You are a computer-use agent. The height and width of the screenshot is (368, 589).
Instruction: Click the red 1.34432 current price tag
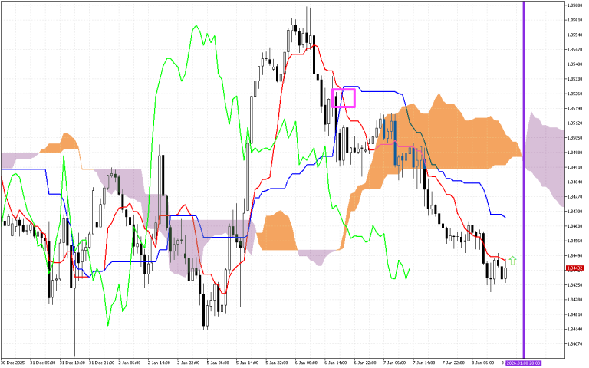(x=574, y=268)
